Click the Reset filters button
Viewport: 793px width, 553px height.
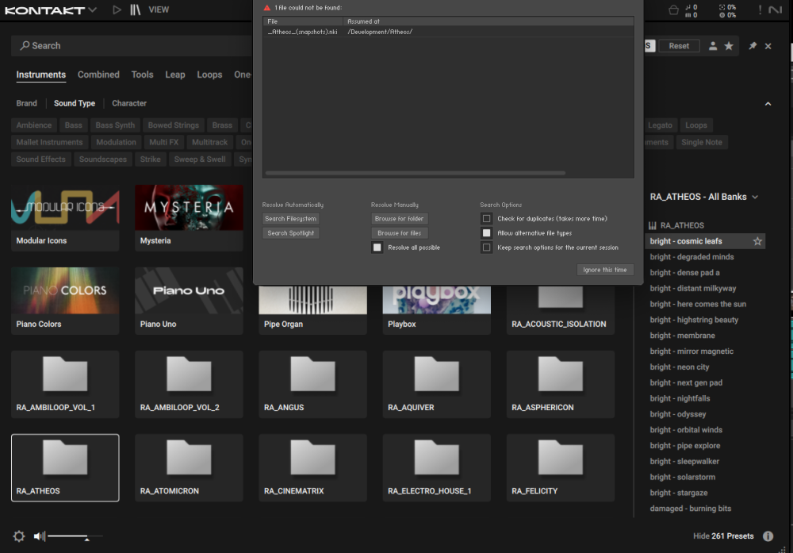679,46
